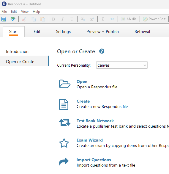
Task: Select the Start tab
Action: coord(14,32)
